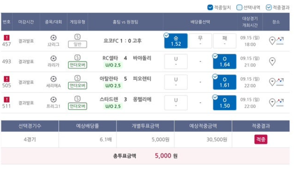The width and height of the screenshot is (294, 174).
Task: Click location pin icon for match 457
Action: coord(272,41)
